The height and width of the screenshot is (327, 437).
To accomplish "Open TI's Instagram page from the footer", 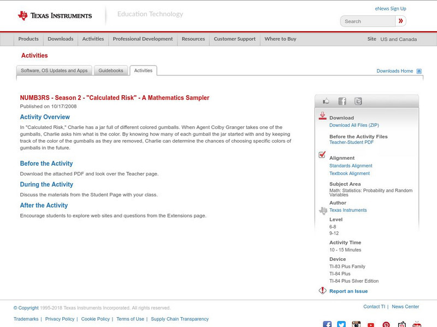I will [x=356, y=324].
